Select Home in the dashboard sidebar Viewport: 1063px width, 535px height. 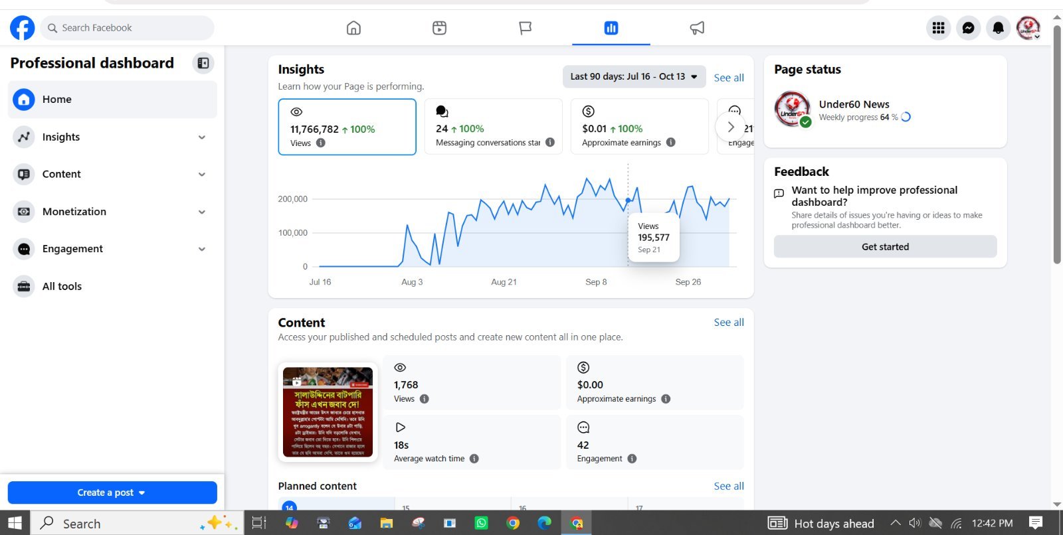pyautogui.click(x=112, y=100)
